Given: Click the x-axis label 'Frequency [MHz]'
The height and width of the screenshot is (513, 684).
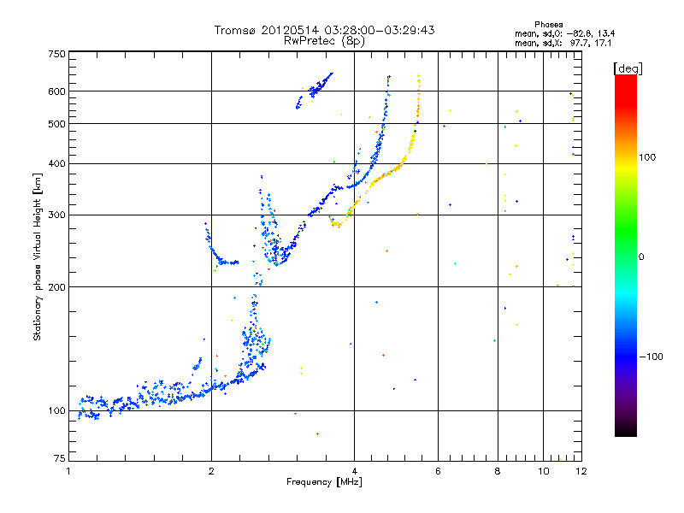Looking at the screenshot, I should click(324, 482).
